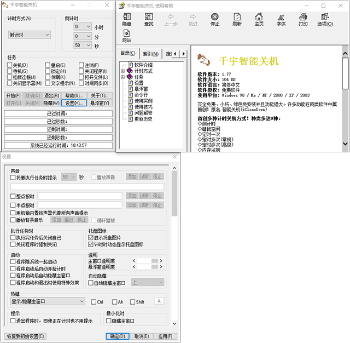Click the 退出(R) button

(x=51, y=96)
